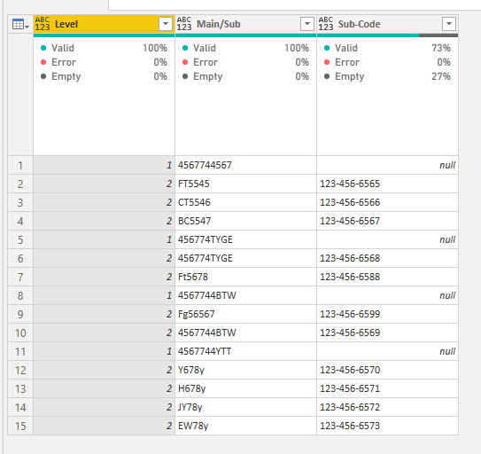Select row number 8 header
Viewport: 481px width, 454px height.
point(20,295)
